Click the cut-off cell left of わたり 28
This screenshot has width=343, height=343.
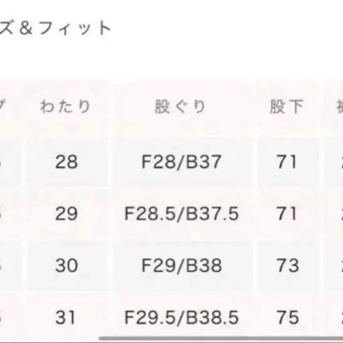click(6, 162)
